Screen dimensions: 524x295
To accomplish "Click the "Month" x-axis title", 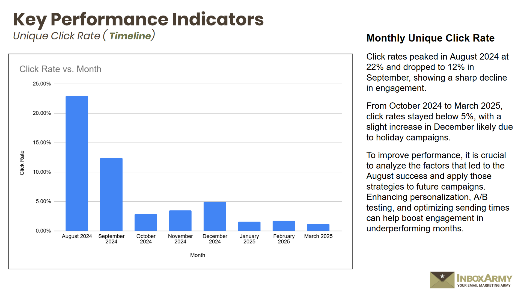I will coord(197,255).
